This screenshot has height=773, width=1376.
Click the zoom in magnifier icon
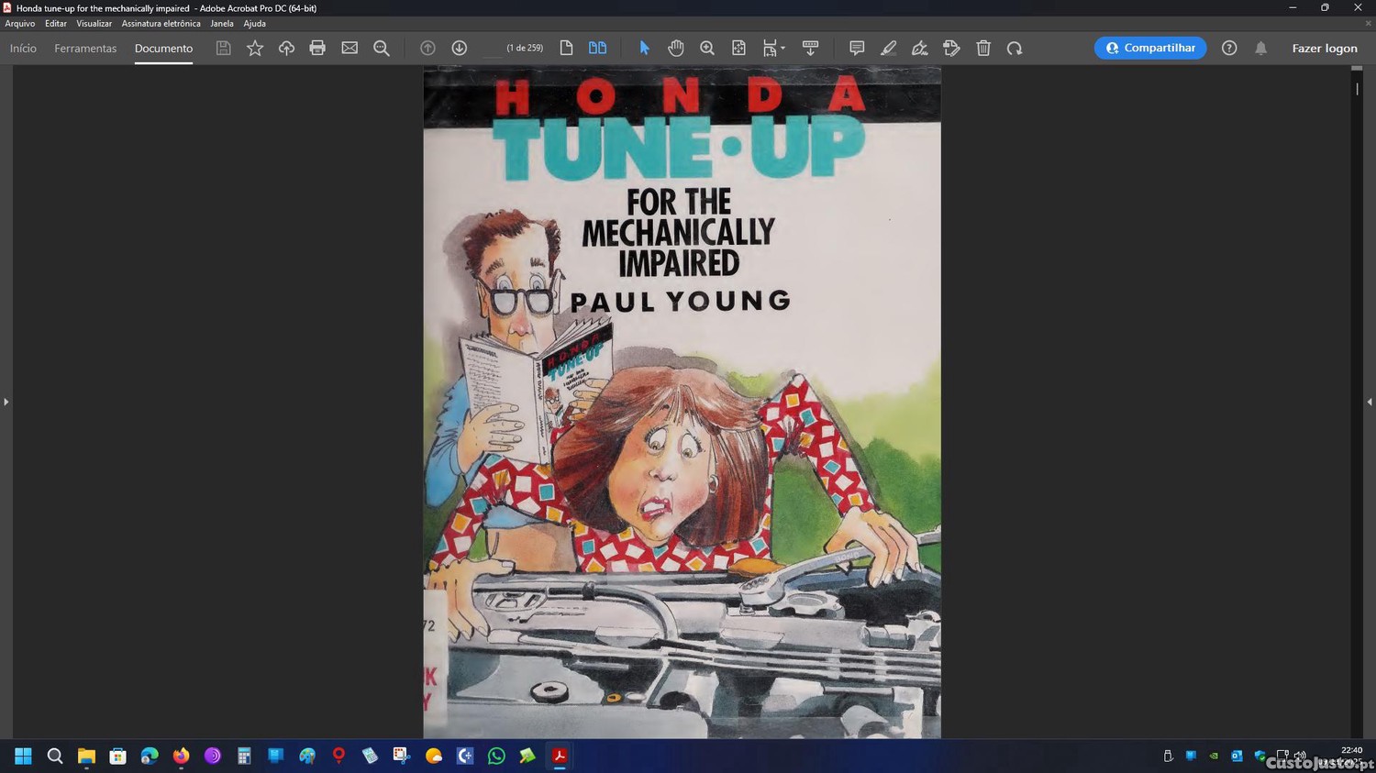(x=707, y=49)
